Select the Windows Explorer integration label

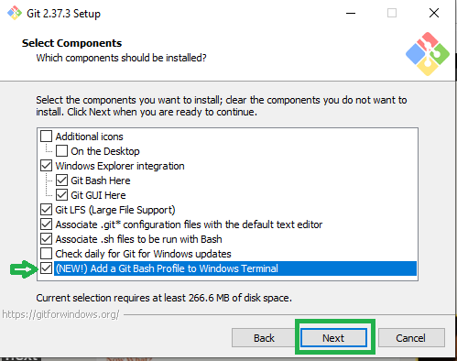coord(120,166)
